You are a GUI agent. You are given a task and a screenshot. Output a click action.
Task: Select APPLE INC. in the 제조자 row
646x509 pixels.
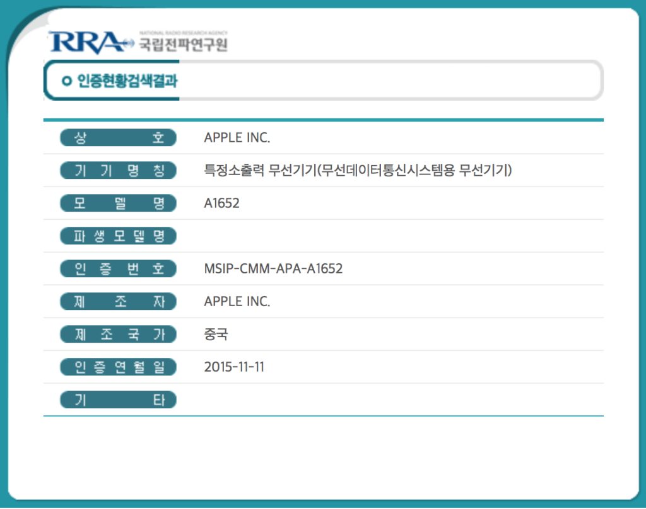237,302
